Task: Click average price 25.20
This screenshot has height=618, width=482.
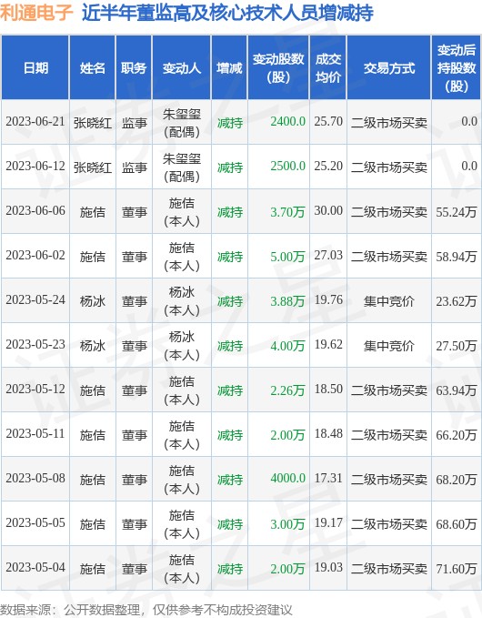Action: [x=328, y=167]
